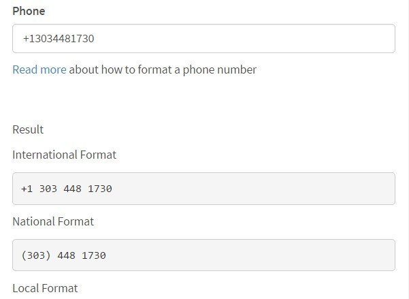Click the 'International Format' label
The width and height of the screenshot is (409, 299).
(x=64, y=155)
